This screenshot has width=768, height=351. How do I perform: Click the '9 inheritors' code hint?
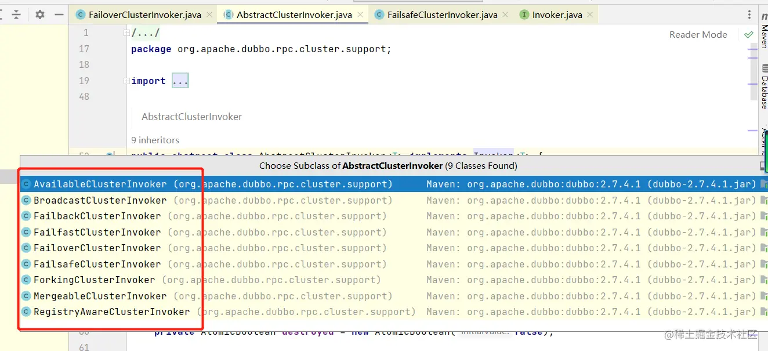[155, 140]
